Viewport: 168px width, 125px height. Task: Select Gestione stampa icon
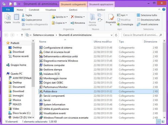tap(41, 70)
